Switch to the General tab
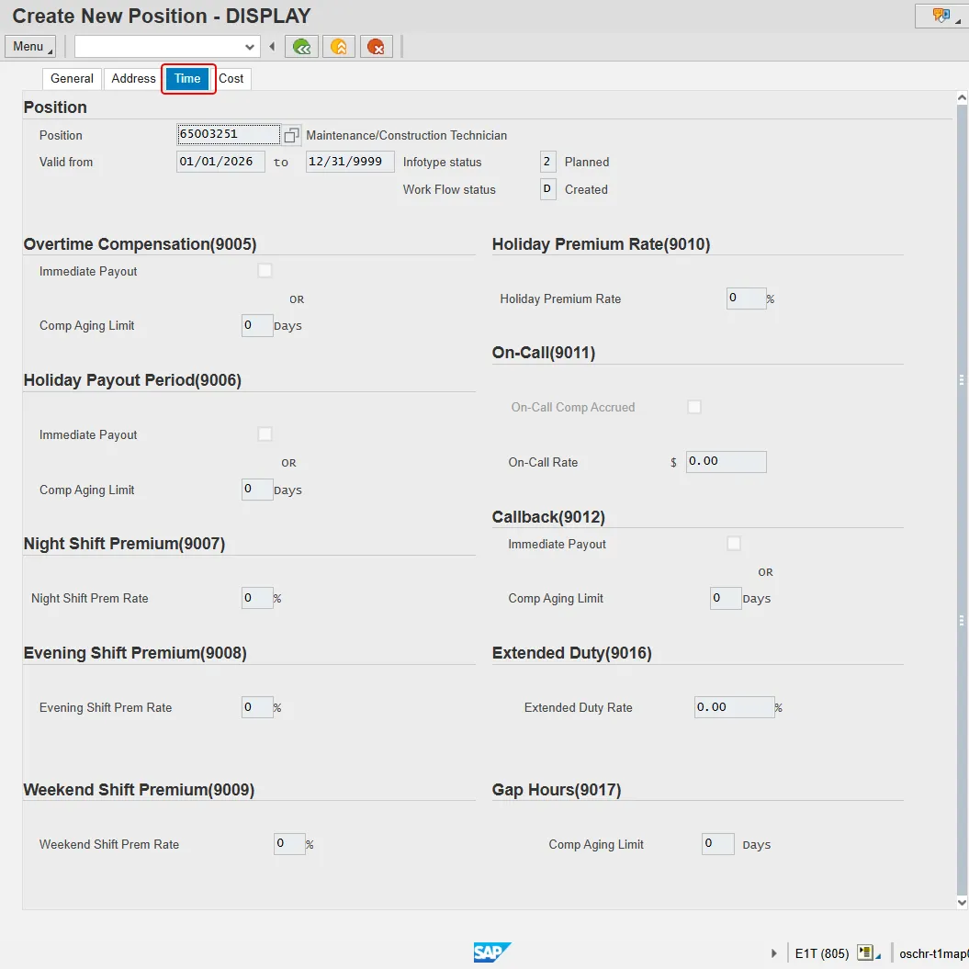Screen dimensions: 969x969 tap(72, 79)
